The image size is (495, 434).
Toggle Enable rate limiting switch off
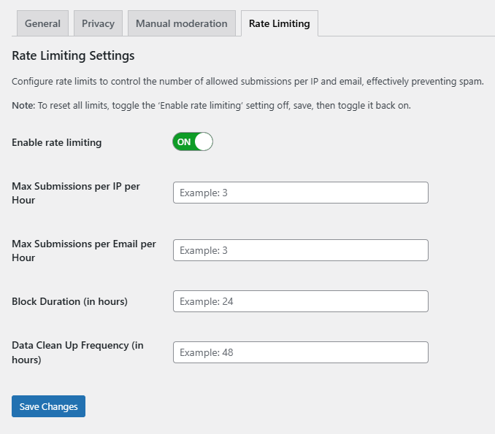tap(193, 142)
